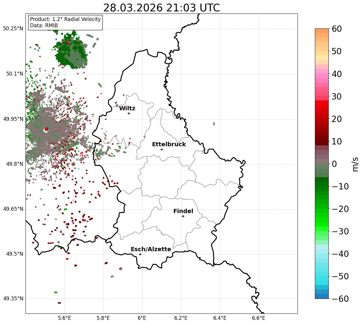Select the Ettelbruck station label
The width and height of the screenshot is (362, 324).
point(169,144)
